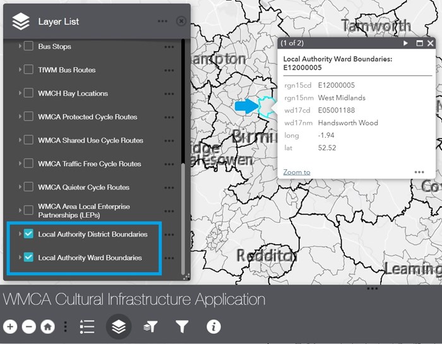Enable the Bus Stops layer checkbox
The width and height of the screenshot is (442, 344).
[x=28, y=47]
